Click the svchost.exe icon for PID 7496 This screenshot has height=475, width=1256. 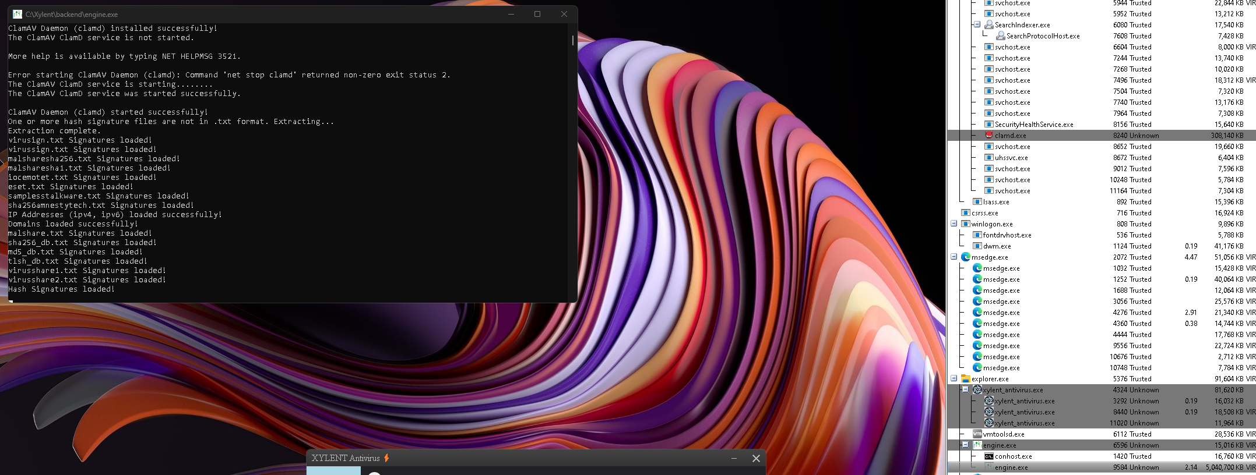pos(988,80)
